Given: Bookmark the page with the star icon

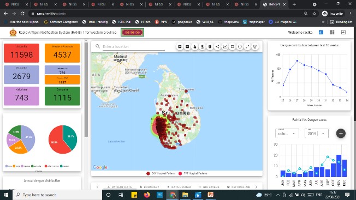Looking at the screenshot, I should [x=314, y=14].
